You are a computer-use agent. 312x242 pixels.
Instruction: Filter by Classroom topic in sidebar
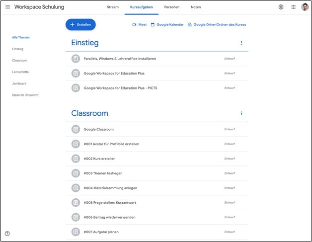point(20,61)
